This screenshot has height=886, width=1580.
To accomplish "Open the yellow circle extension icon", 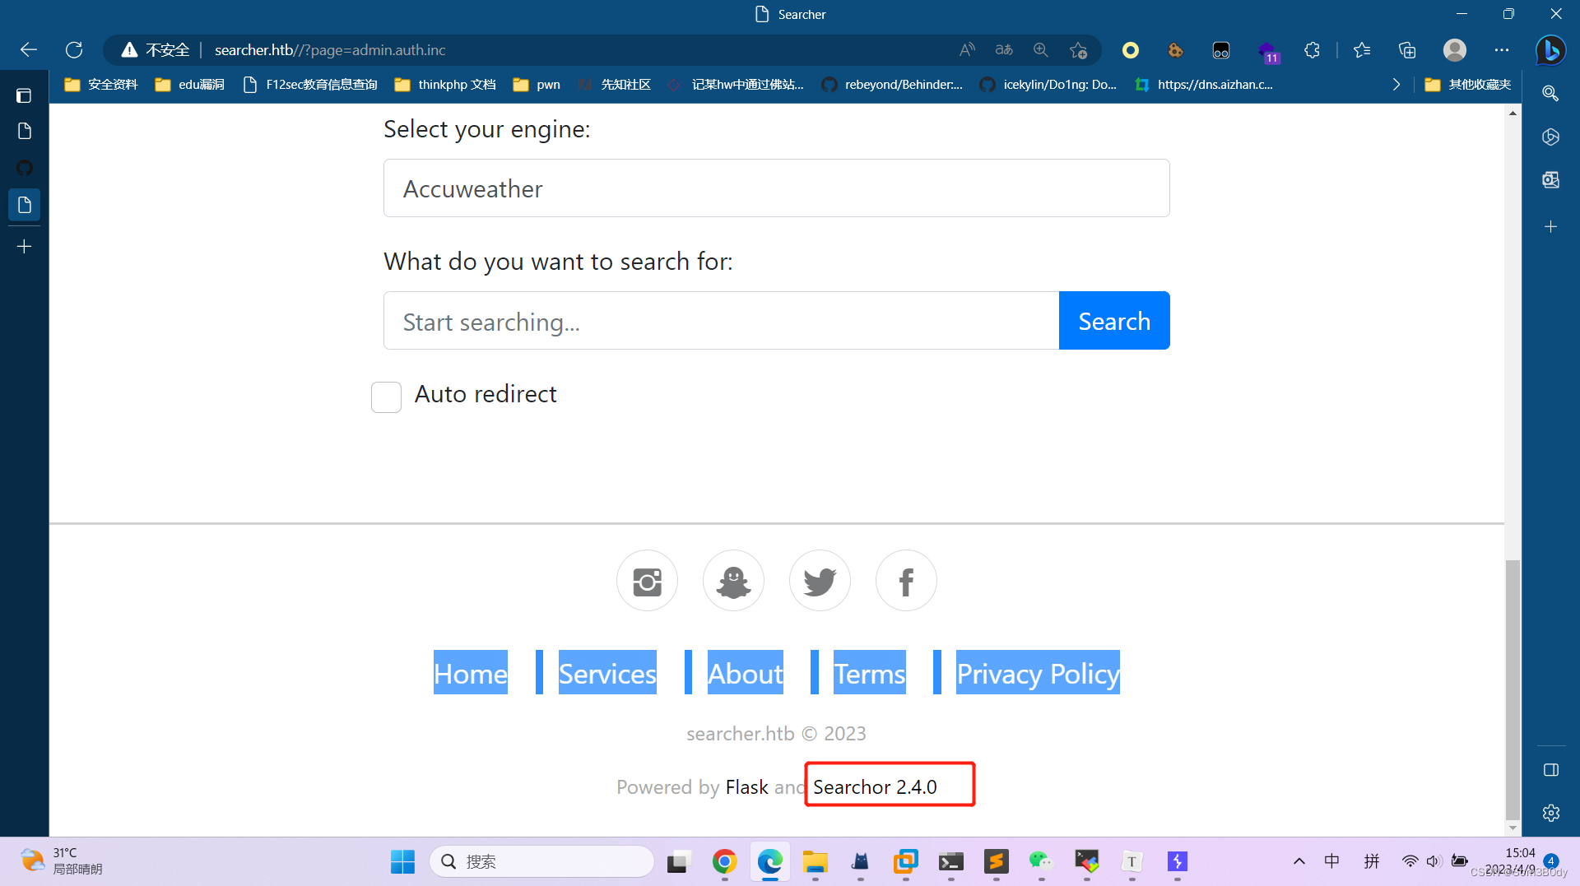I will point(1131,50).
